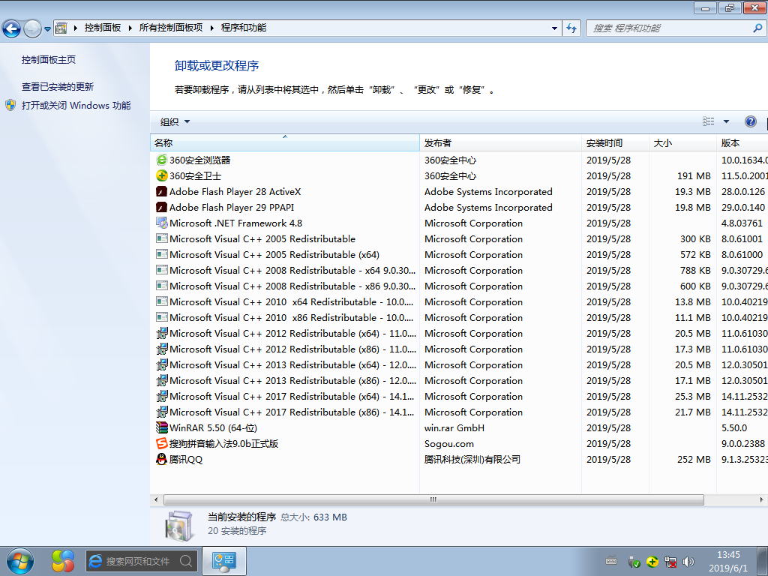The image size is (768, 576).
Task: Sort list by 版本 column header
Action: pyautogui.click(x=742, y=142)
